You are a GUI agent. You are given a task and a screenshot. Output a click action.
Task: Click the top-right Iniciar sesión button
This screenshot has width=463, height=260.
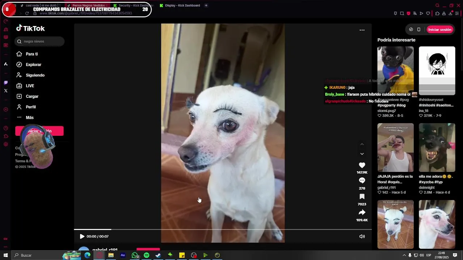(x=439, y=30)
